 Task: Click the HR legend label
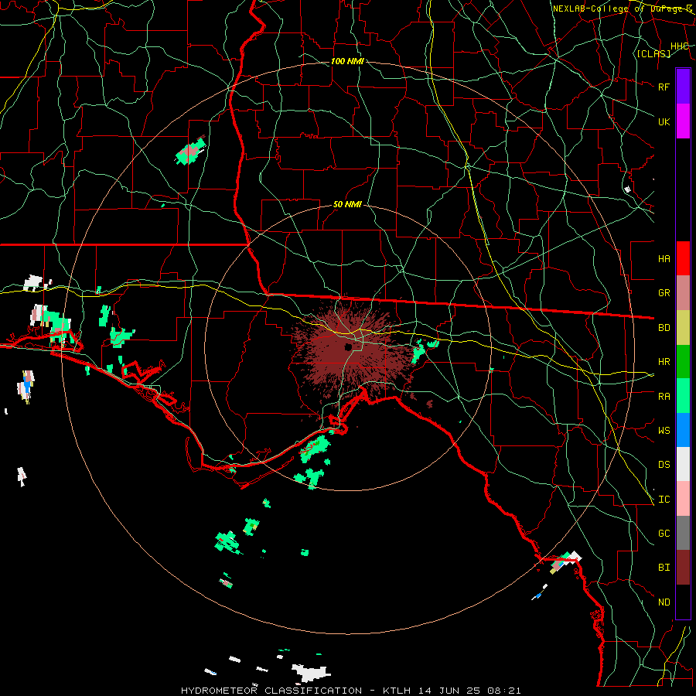coord(664,362)
